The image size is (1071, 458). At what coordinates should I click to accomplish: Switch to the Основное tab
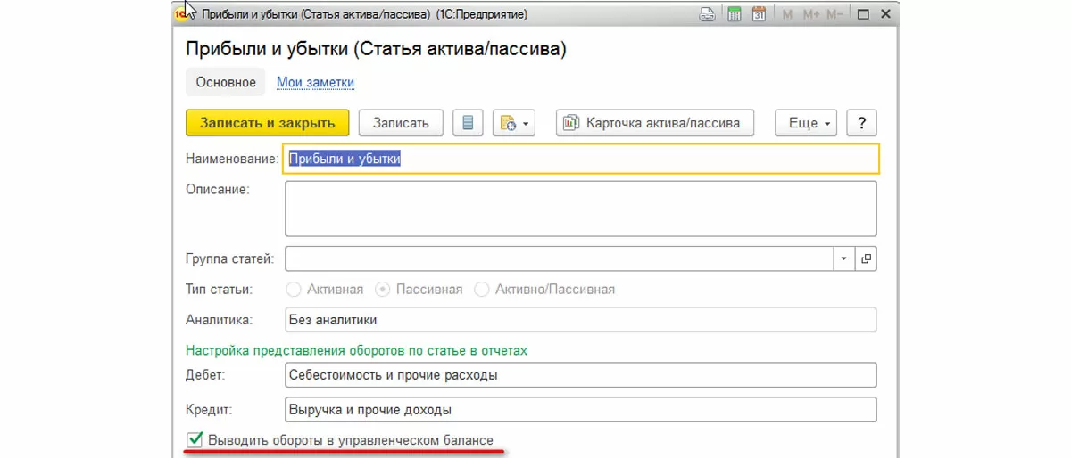[226, 82]
